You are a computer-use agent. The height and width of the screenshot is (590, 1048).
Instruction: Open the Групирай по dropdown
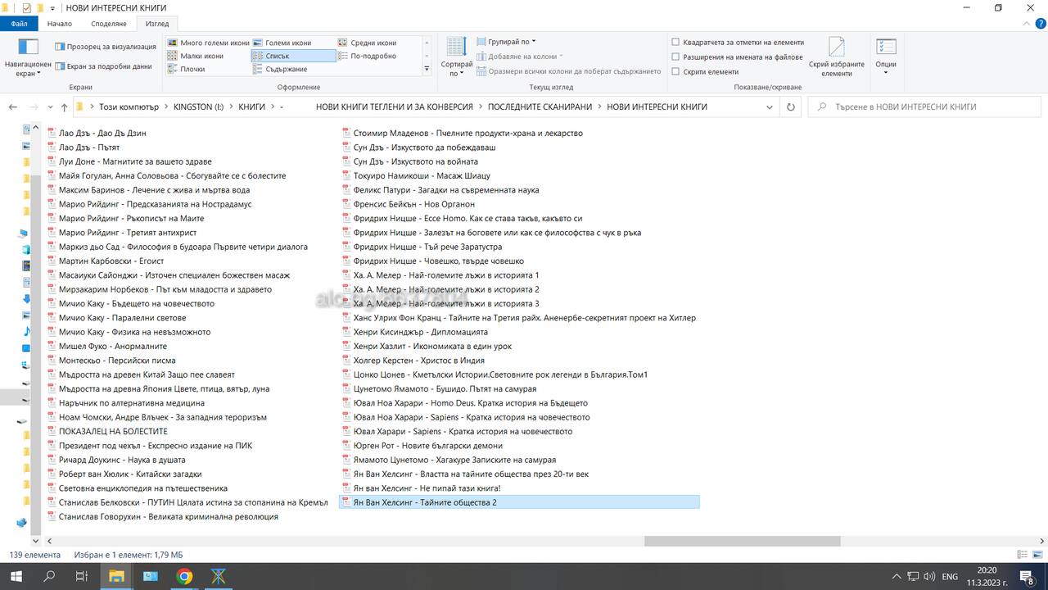506,42
